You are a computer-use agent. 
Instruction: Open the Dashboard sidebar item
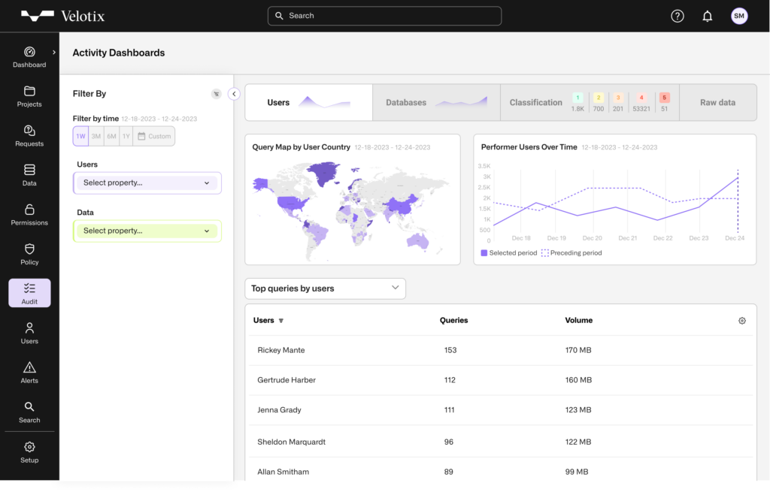tap(29, 57)
